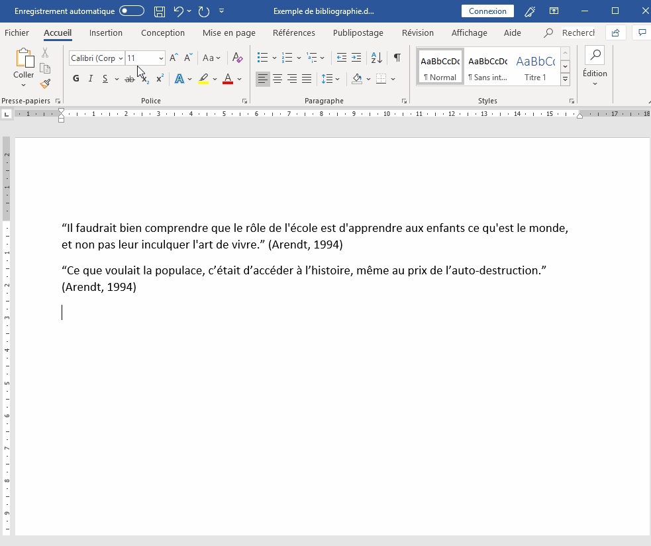
Task: Select the Normal style
Action: pyautogui.click(x=440, y=67)
